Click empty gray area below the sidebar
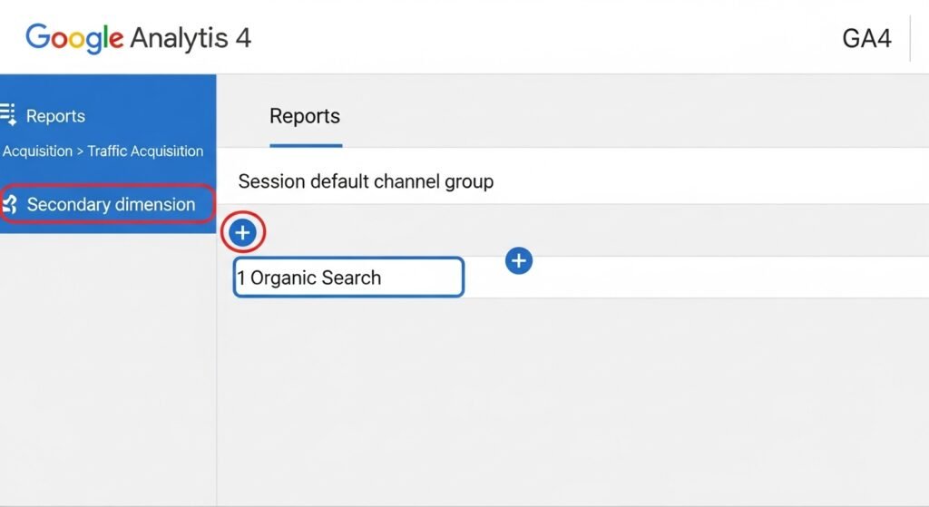The height and width of the screenshot is (507, 929). (107, 381)
